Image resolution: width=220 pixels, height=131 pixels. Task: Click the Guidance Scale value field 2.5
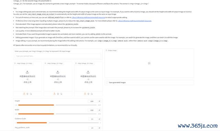click(x=93, y=119)
